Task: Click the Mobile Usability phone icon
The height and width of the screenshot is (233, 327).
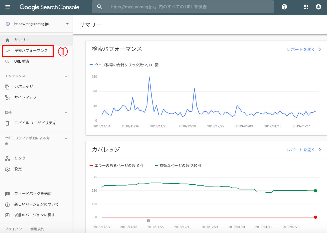Action: [x=7, y=123]
